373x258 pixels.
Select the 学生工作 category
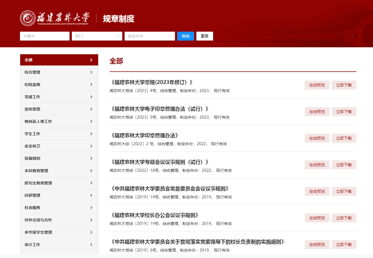(x=59, y=134)
